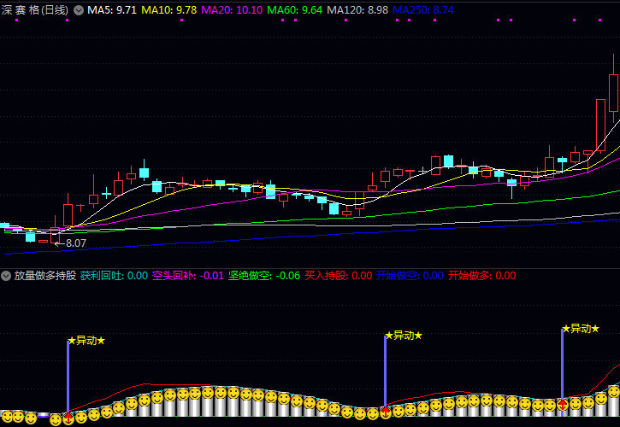The image size is (620, 427).
Task: Click the middle ★异动★ signal marker
Action: click(403, 336)
